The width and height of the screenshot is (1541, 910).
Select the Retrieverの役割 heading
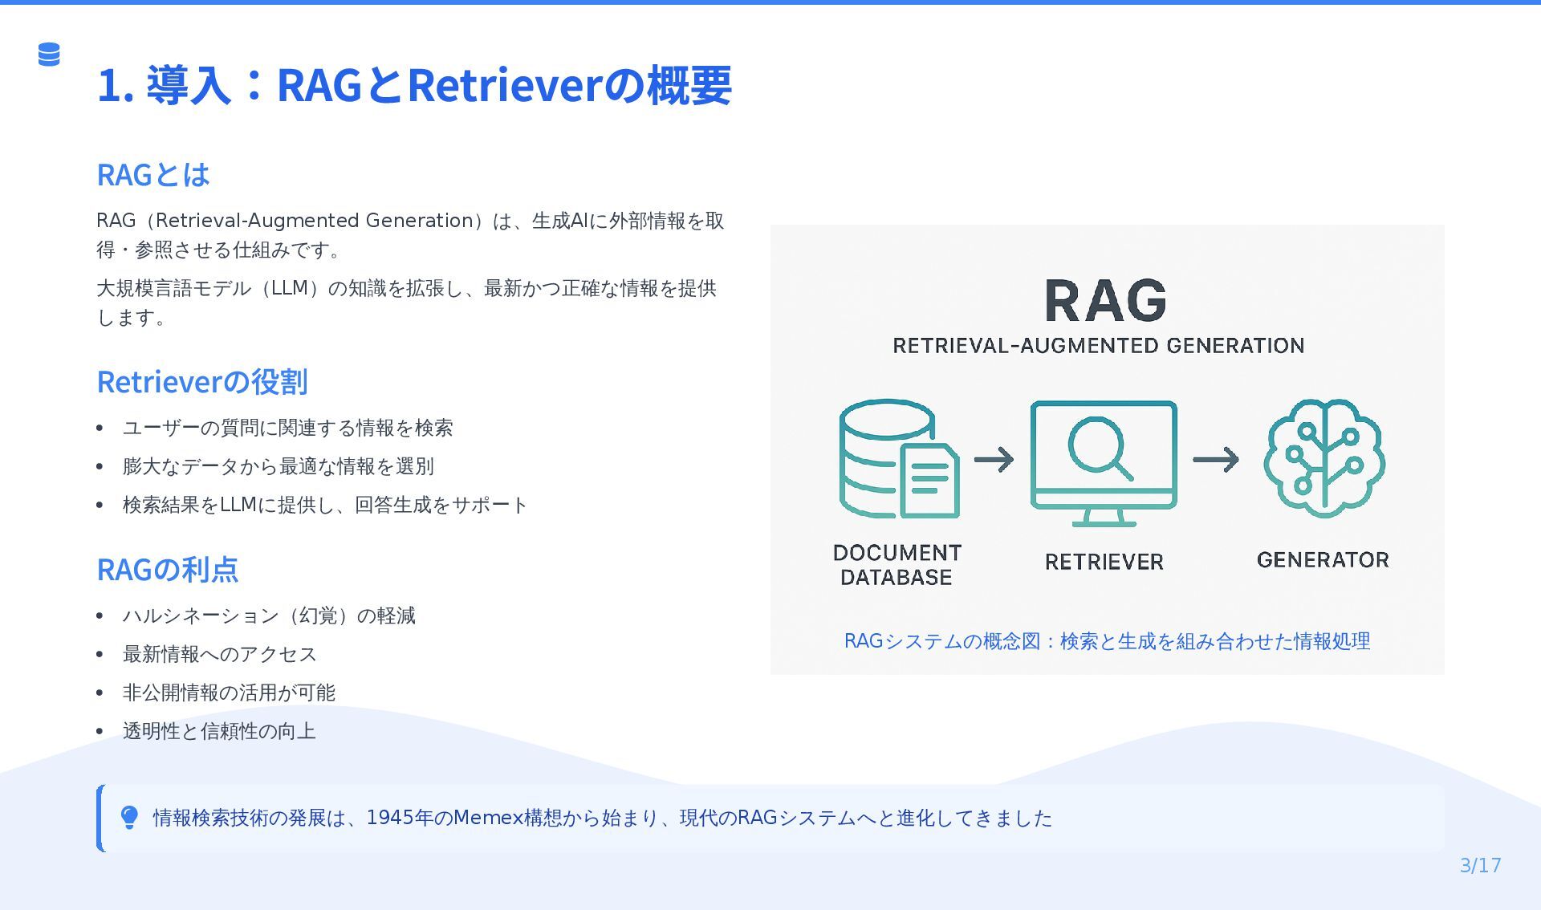(x=202, y=382)
